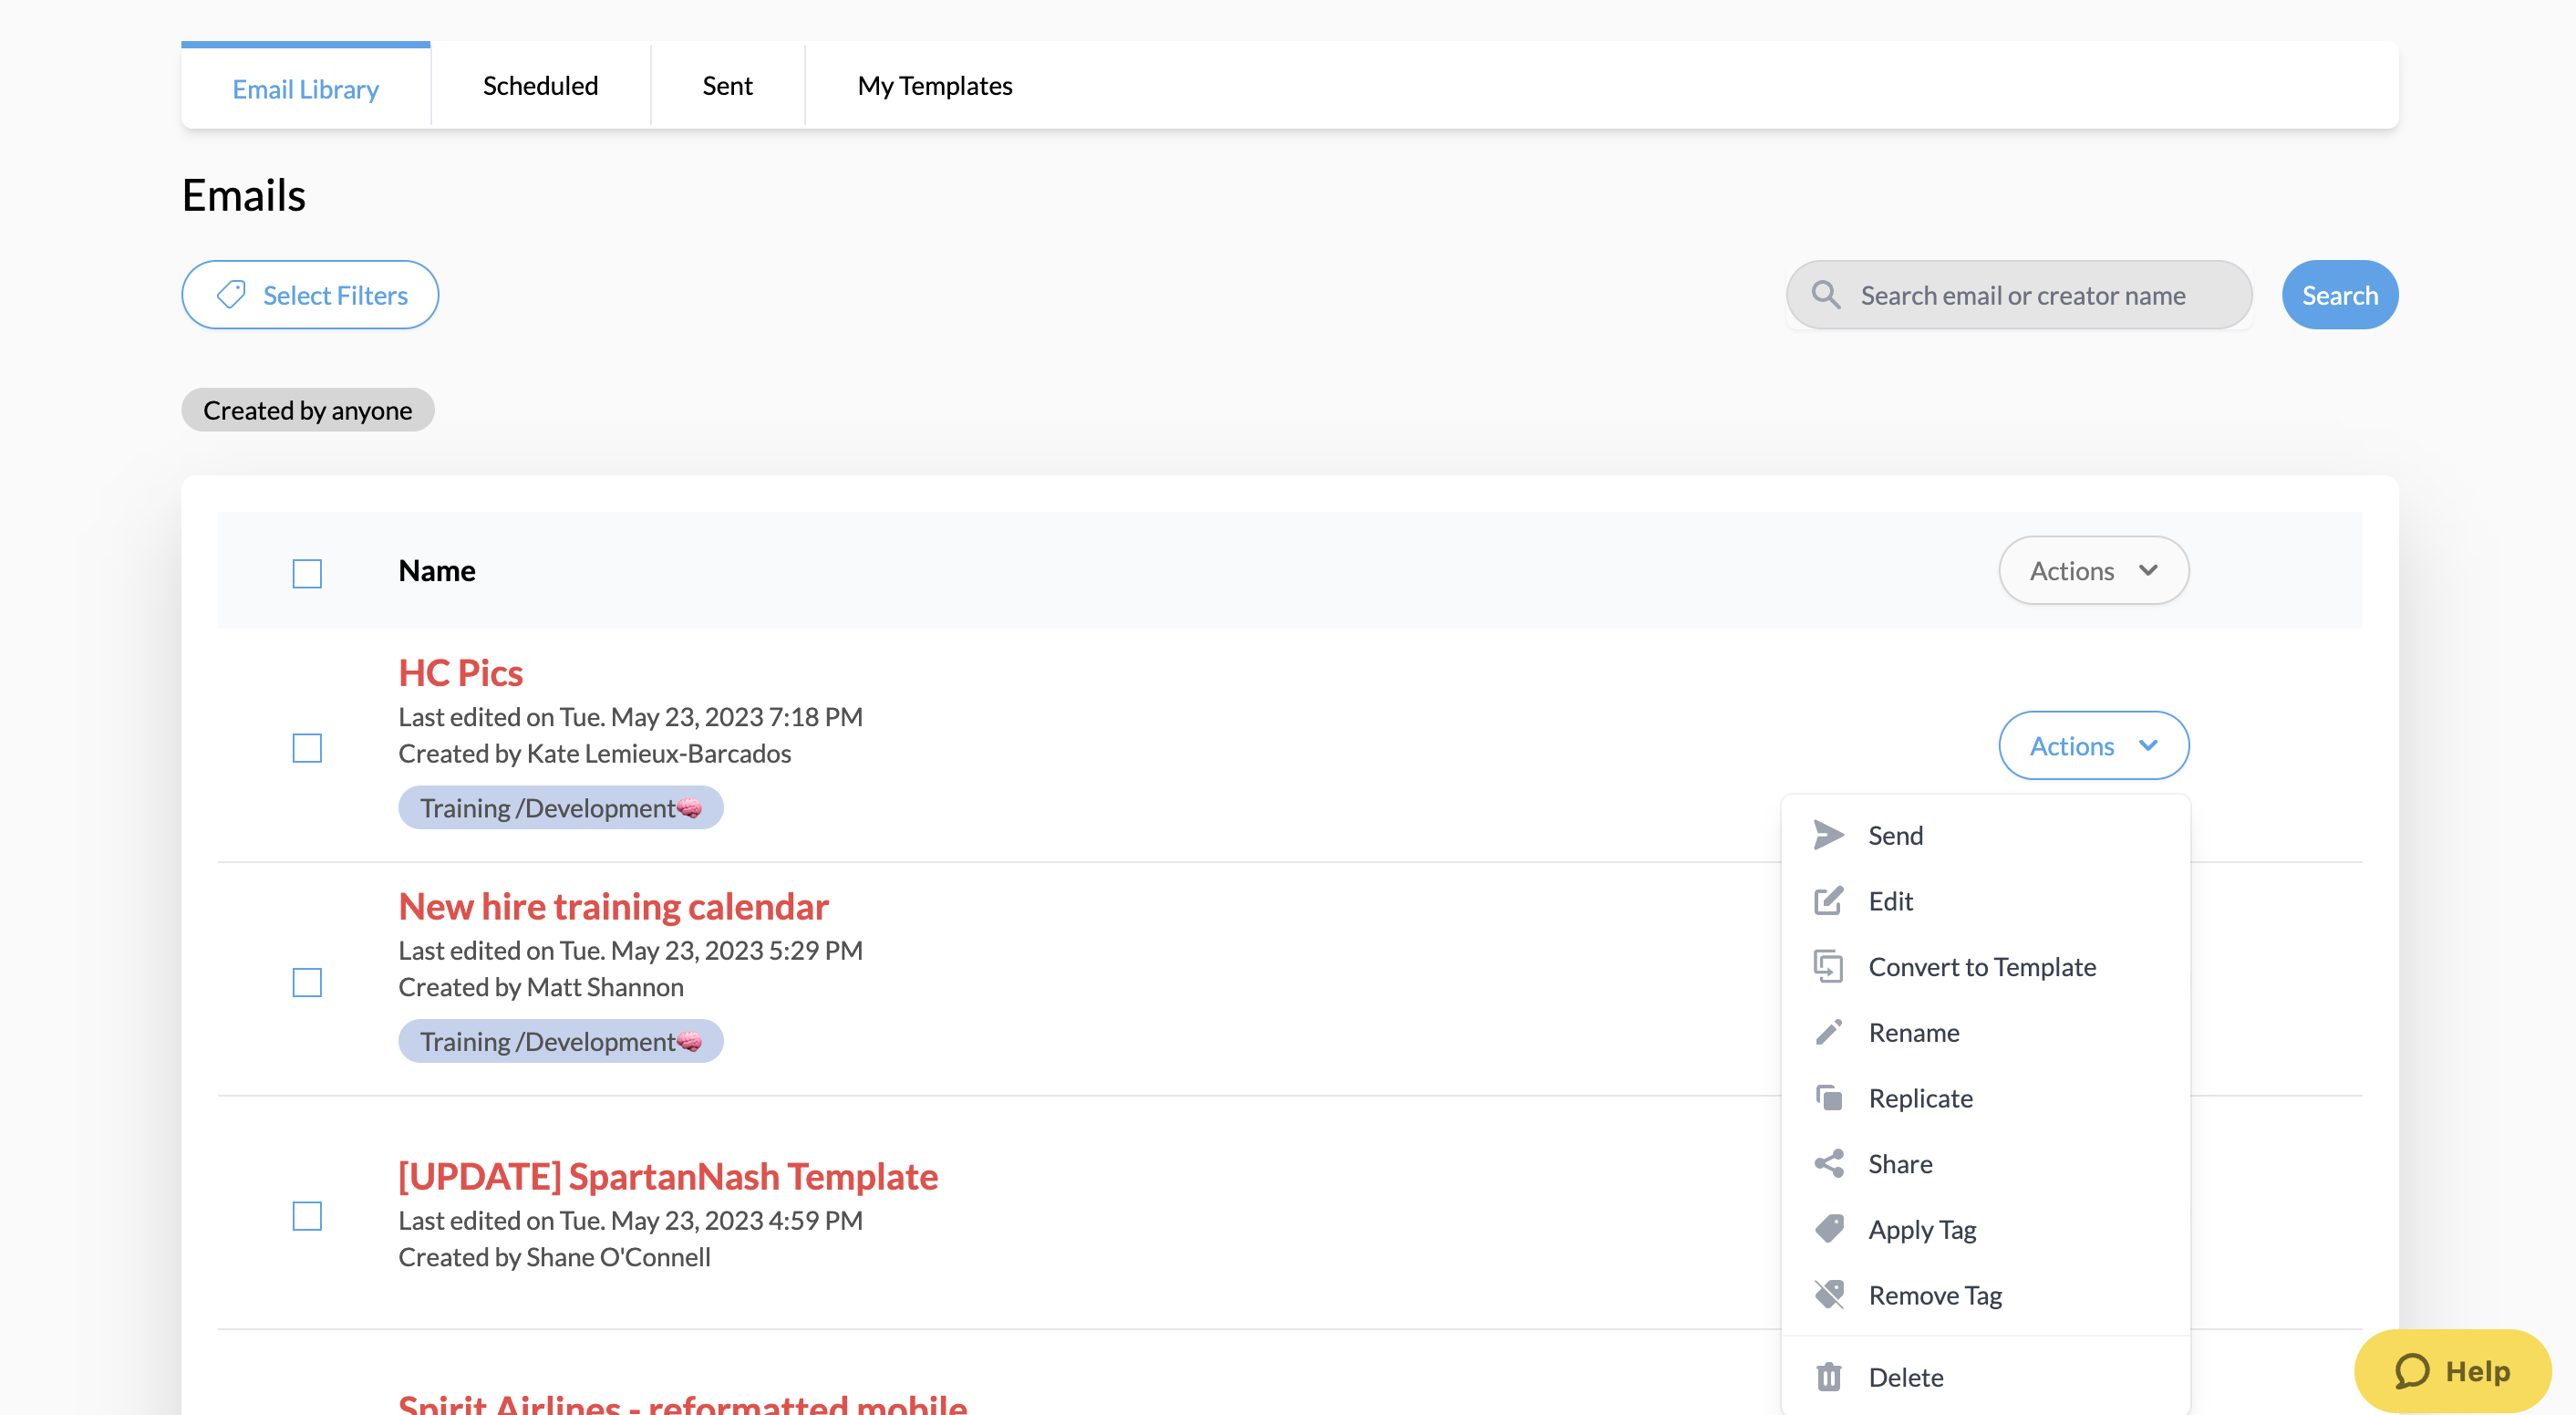Click the Remove Tag crossed icon
This screenshot has width=2576, height=1415.
pyautogui.click(x=1828, y=1295)
